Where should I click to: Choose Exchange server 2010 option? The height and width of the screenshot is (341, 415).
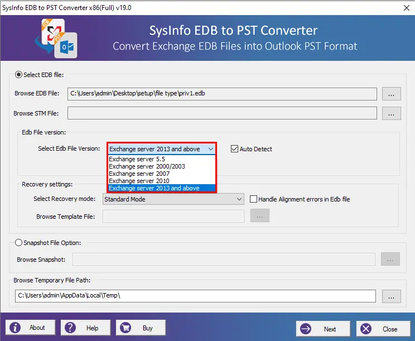pyautogui.click(x=162, y=181)
